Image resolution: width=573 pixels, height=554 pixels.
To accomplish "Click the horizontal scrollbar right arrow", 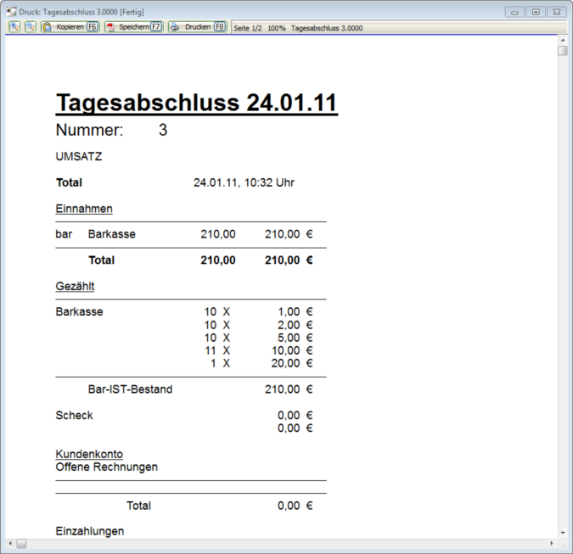I will [551, 543].
